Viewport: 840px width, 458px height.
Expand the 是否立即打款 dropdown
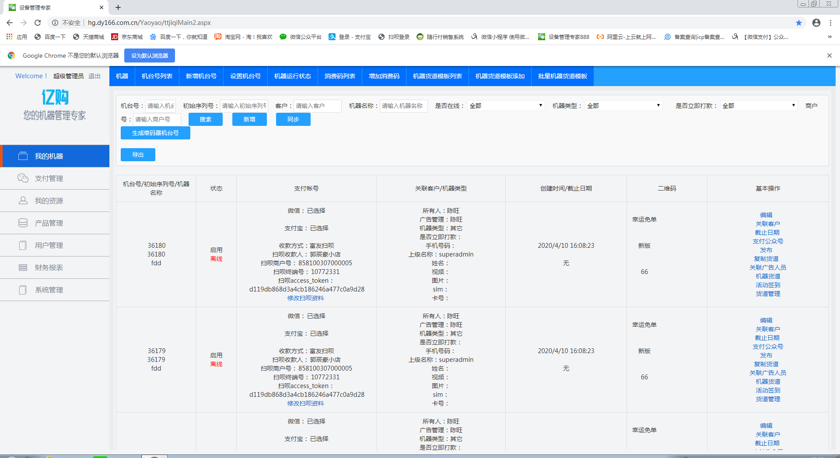759,106
